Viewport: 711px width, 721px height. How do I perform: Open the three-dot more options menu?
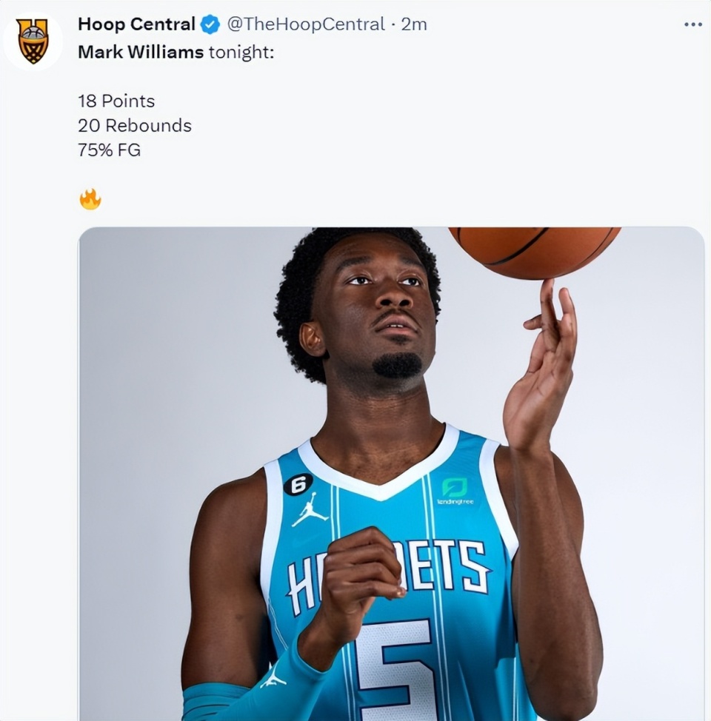[693, 24]
